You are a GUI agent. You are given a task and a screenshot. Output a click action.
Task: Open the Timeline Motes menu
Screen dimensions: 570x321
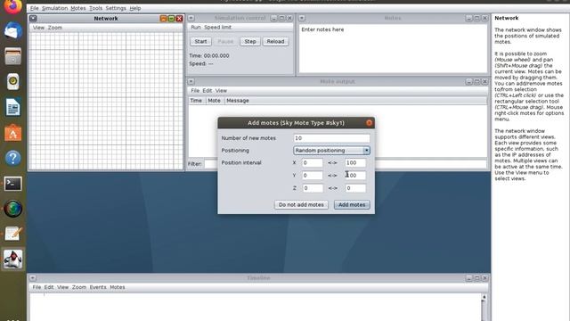coord(117,287)
